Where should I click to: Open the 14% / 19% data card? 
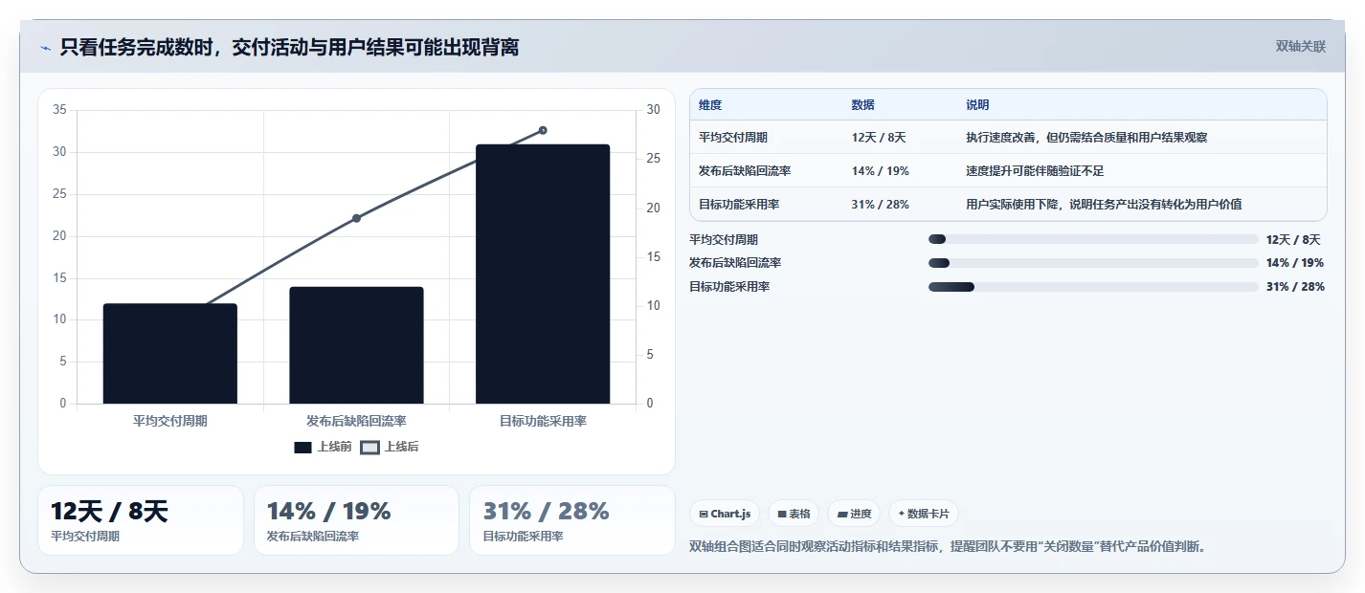click(356, 520)
